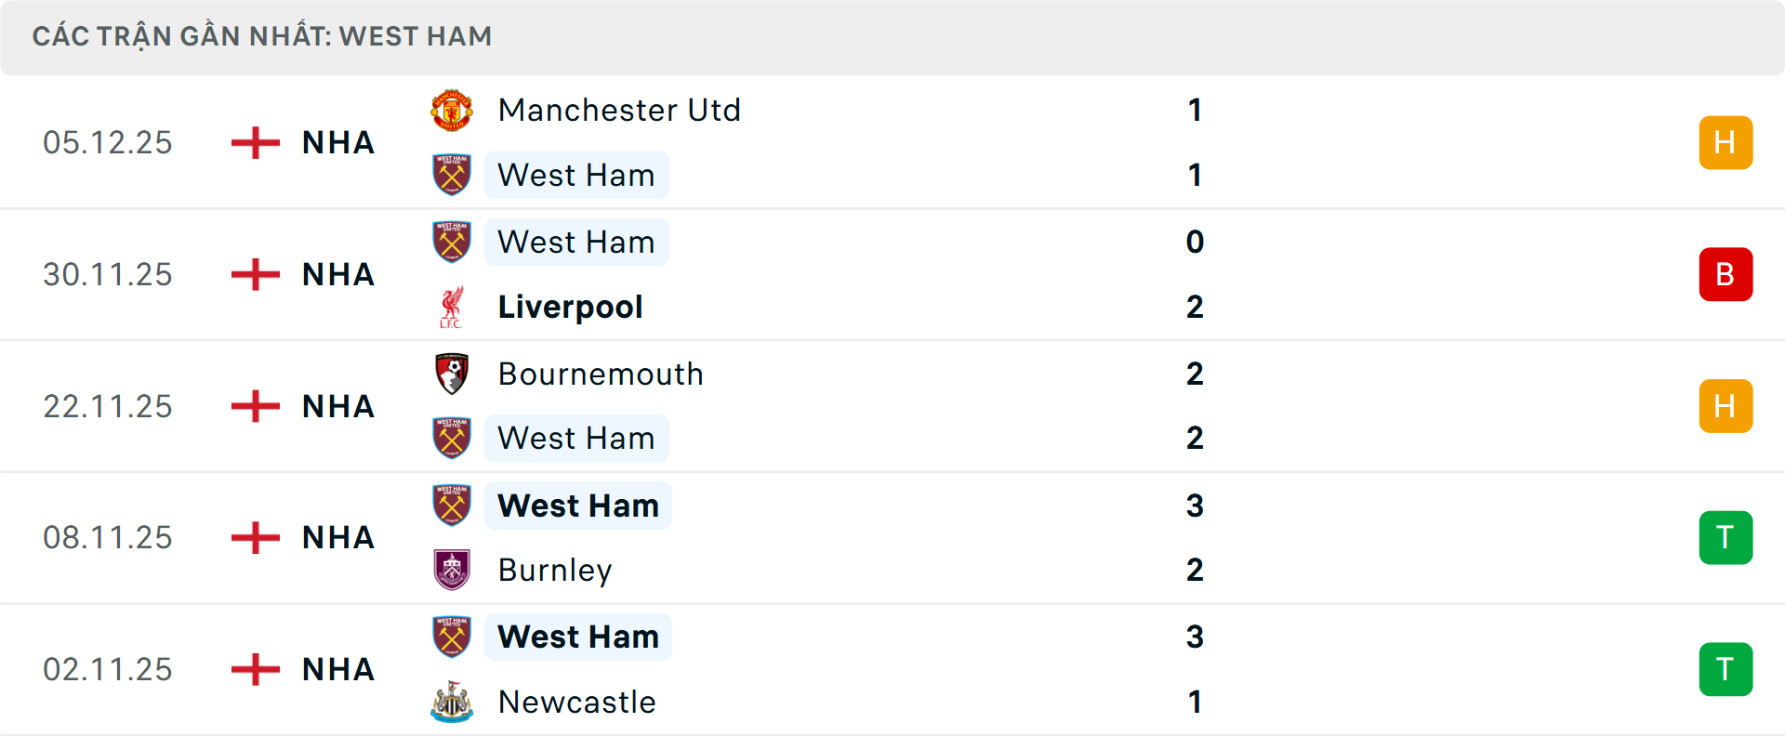Select the Liverpool club logo
This screenshot has width=1785, height=736.
coord(452,307)
